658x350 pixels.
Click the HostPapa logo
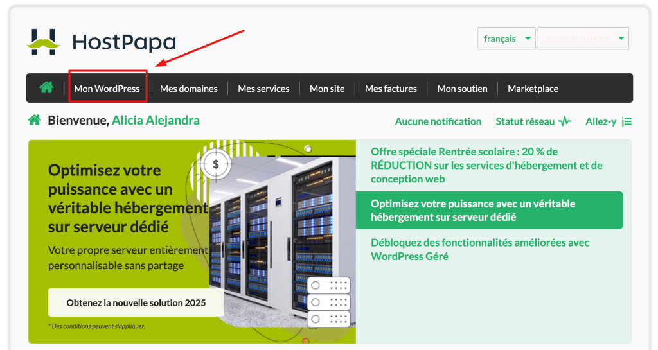click(102, 42)
